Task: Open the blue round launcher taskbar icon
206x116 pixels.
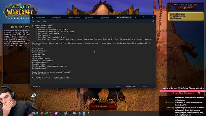Action: coord(80,113)
